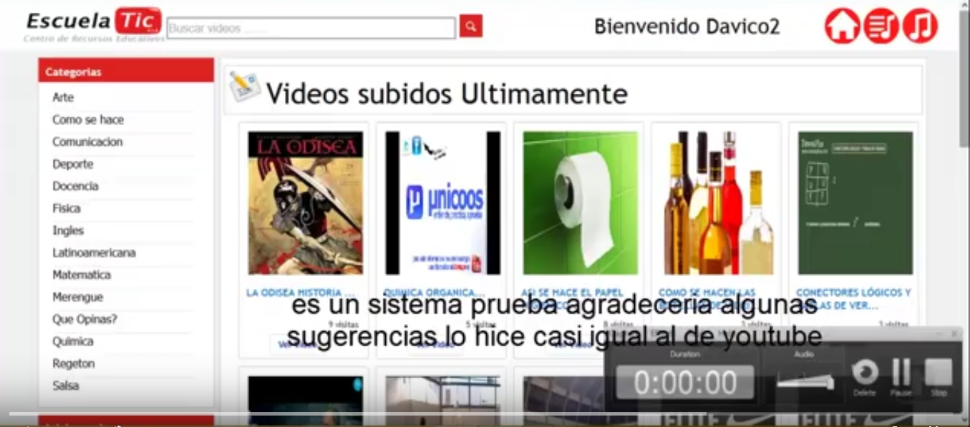Click the Delete button in recorder panel
970x427 pixels.
pos(865,378)
